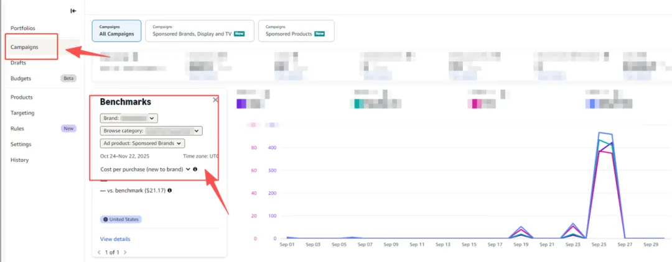This screenshot has height=262, width=672.
Task: Click info icon beside Cost per purchase
Action: click(195, 169)
